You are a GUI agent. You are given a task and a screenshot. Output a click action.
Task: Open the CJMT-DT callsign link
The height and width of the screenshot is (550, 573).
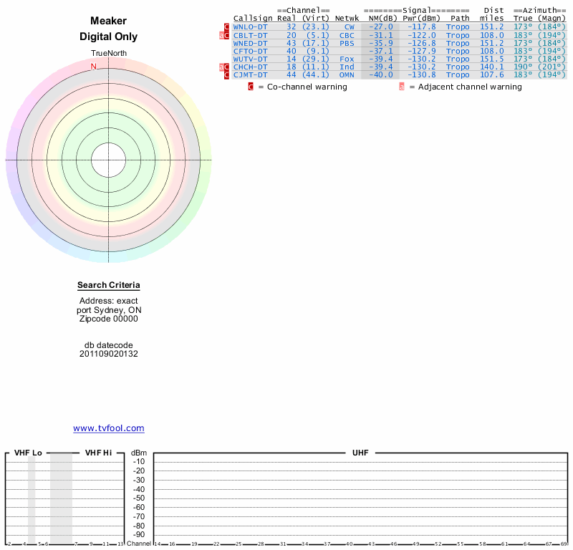(250, 75)
